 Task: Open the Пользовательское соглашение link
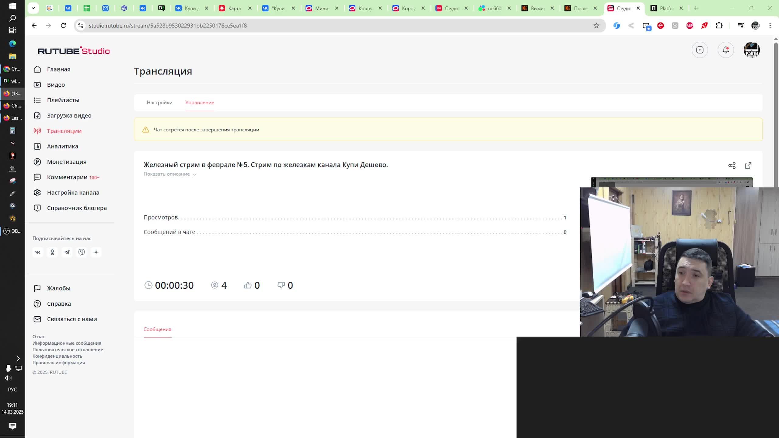coord(68,349)
